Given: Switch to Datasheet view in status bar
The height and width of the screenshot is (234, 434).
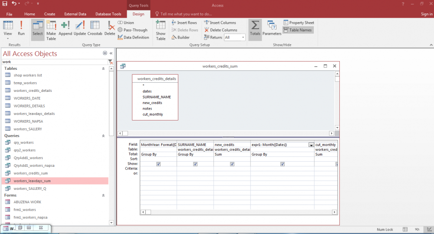Looking at the screenshot, I should point(405,229).
